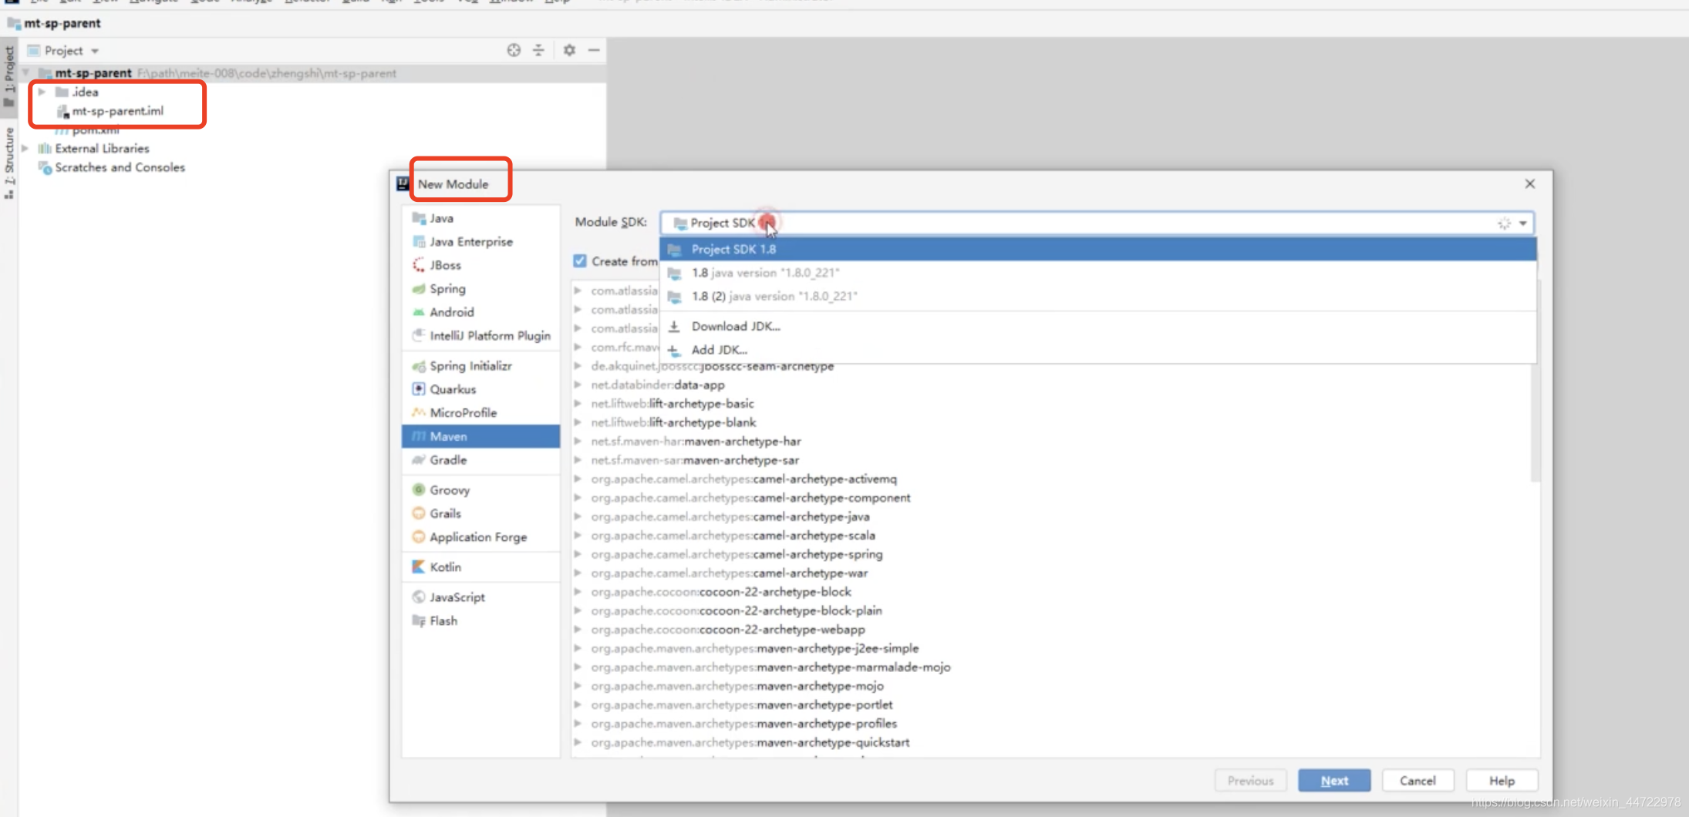
Task: Click the Add JDK plus icon
Action: [674, 350]
